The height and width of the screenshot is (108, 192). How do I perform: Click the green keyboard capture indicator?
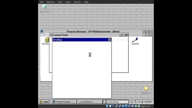139,106
